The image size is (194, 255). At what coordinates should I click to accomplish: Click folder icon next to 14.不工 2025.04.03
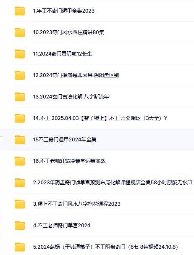[20, 118]
